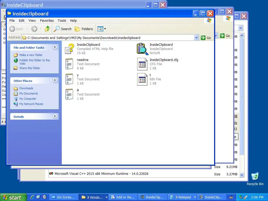This screenshot has width=268, height=201.
Task: Open the 3 Notepad taskbar group
Action: [x=182, y=197]
